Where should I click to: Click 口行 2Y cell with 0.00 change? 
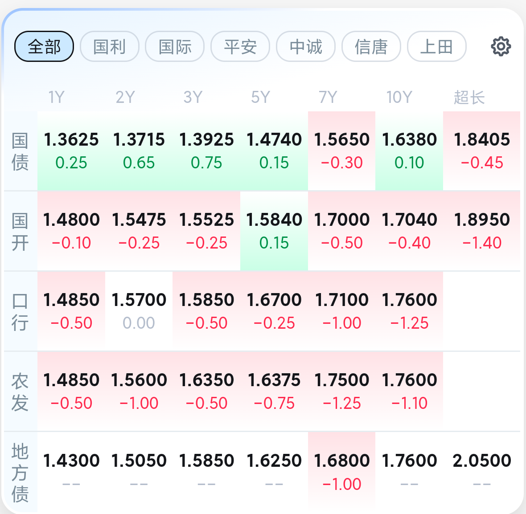[x=139, y=311]
